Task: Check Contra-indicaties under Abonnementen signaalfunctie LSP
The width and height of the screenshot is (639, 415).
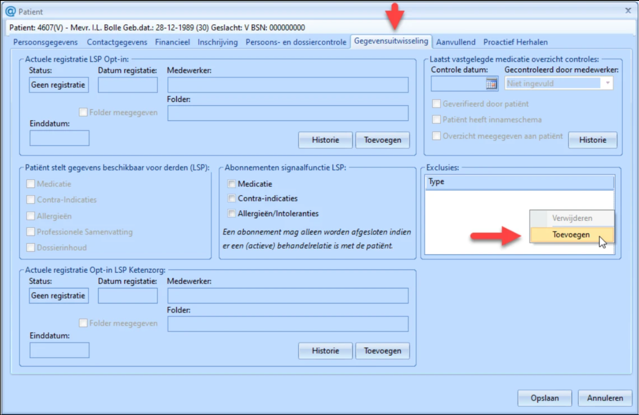Action: point(231,198)
